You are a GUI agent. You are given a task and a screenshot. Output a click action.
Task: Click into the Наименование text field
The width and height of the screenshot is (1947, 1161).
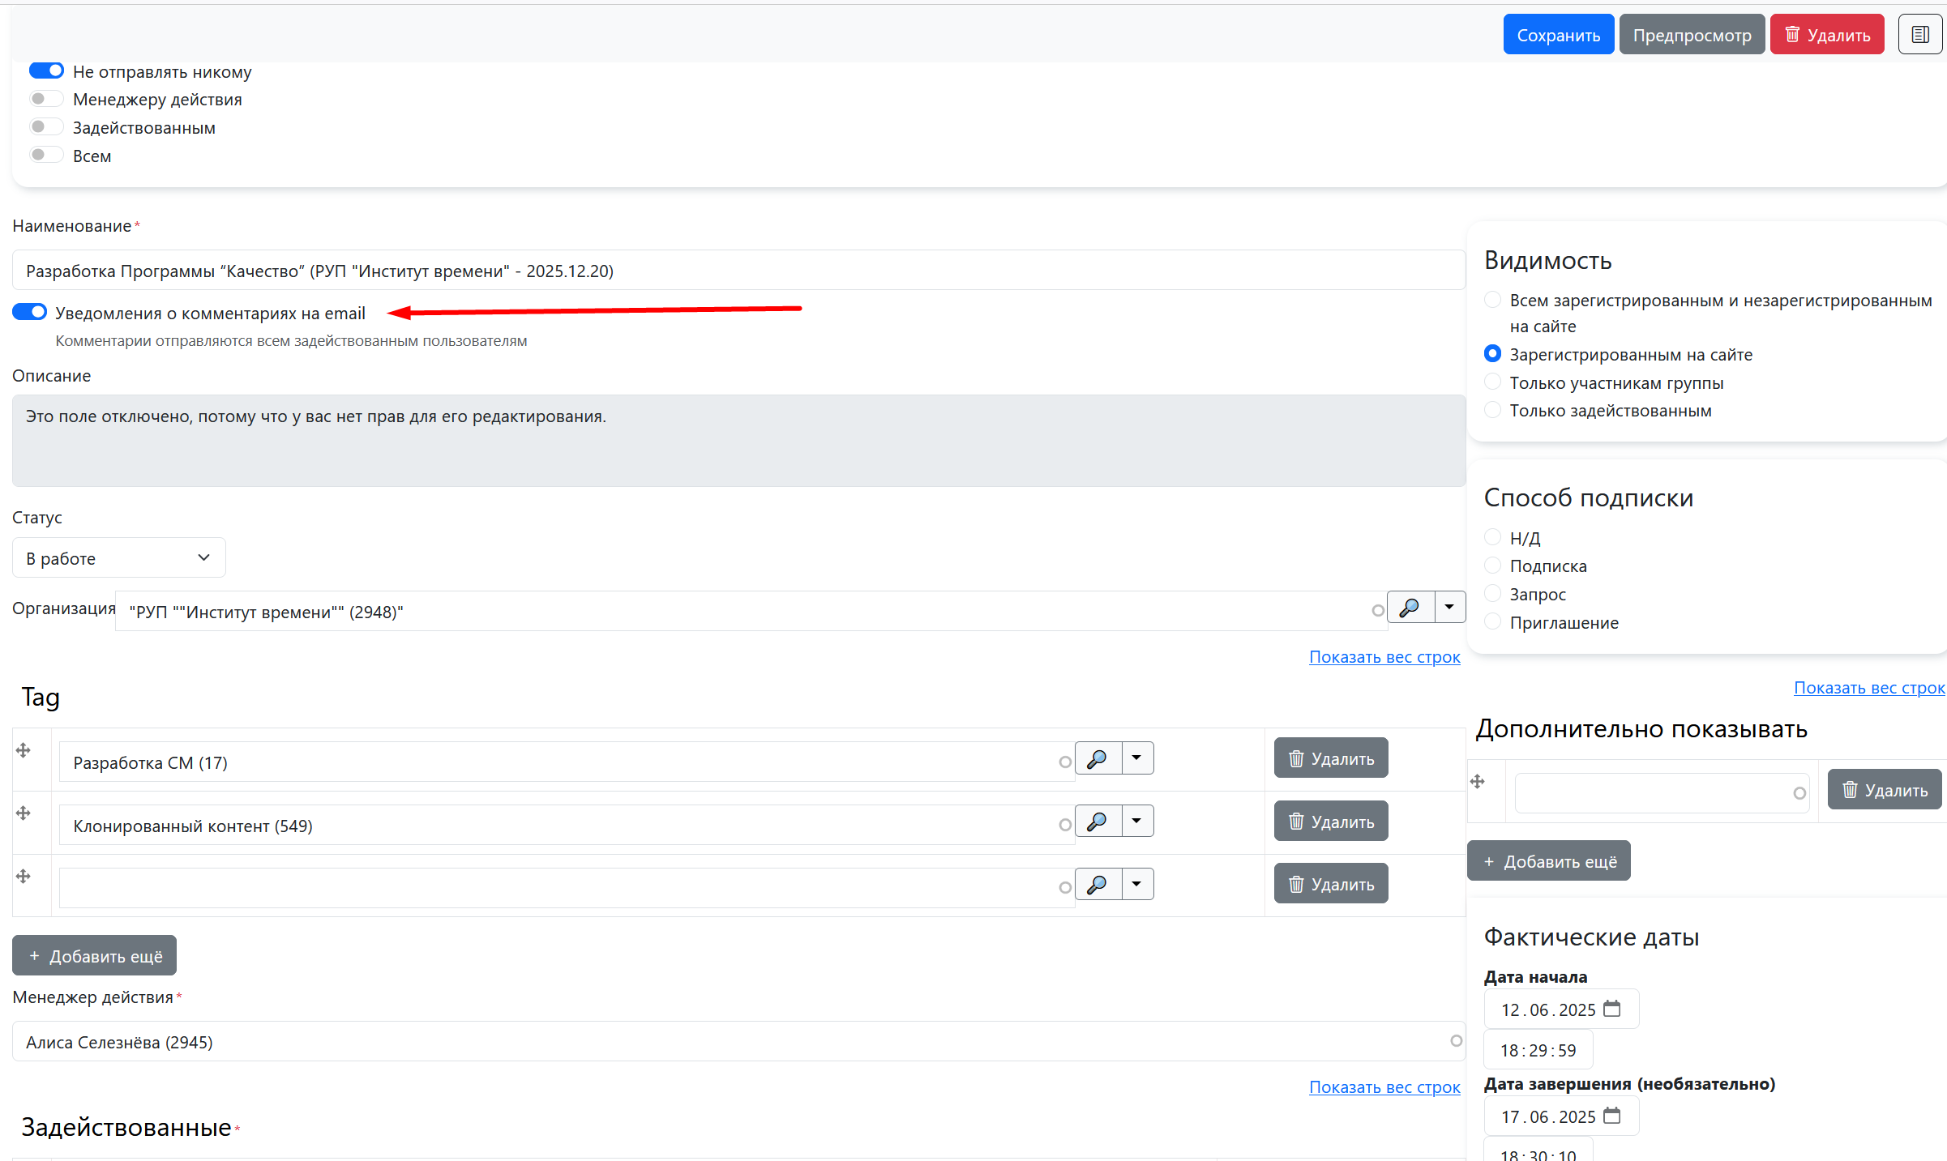pos(738,271)
